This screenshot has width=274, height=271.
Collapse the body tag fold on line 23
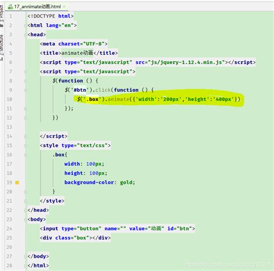tap(25, 220)
